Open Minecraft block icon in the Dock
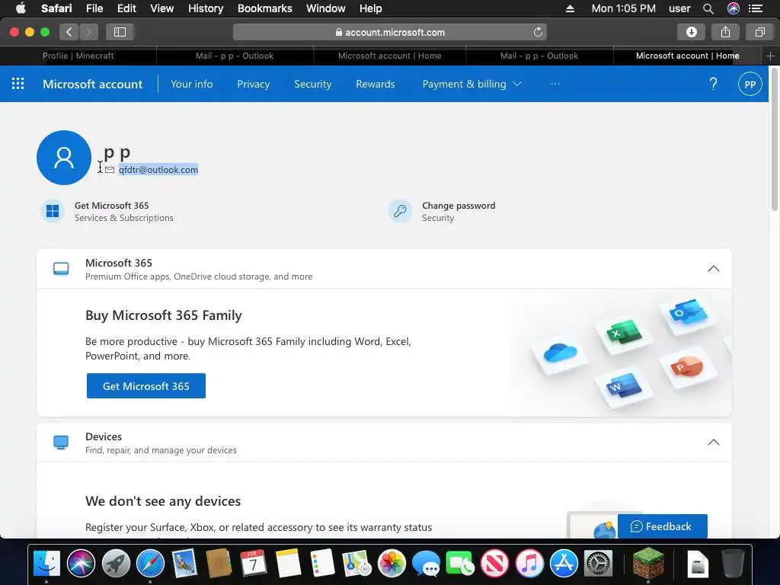The height and width of the screenshot is (585, 780). (x=648, y=563)
